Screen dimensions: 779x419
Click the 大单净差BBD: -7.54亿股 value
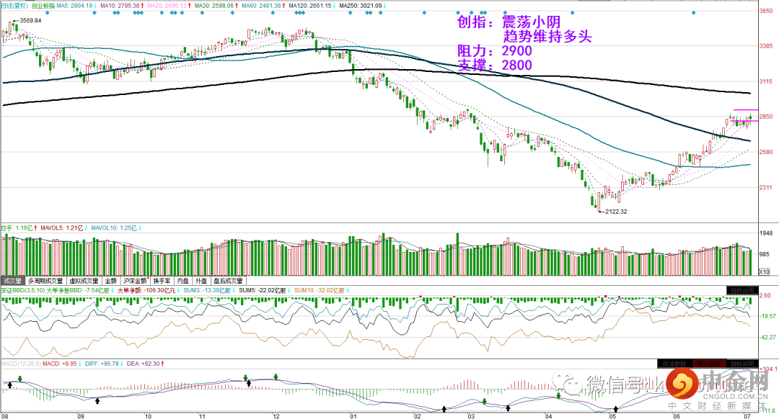pyautogui.click(x=77, y=291)
